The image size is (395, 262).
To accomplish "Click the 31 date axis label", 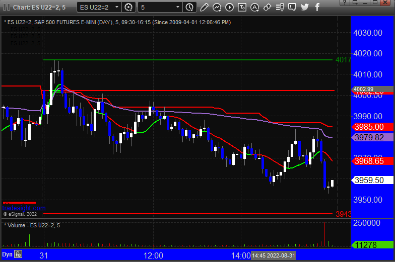I will (43, 255).
